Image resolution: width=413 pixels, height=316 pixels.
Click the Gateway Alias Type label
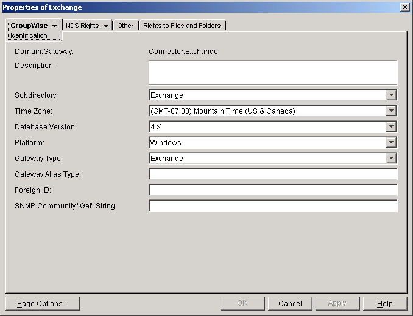[48, 174]
